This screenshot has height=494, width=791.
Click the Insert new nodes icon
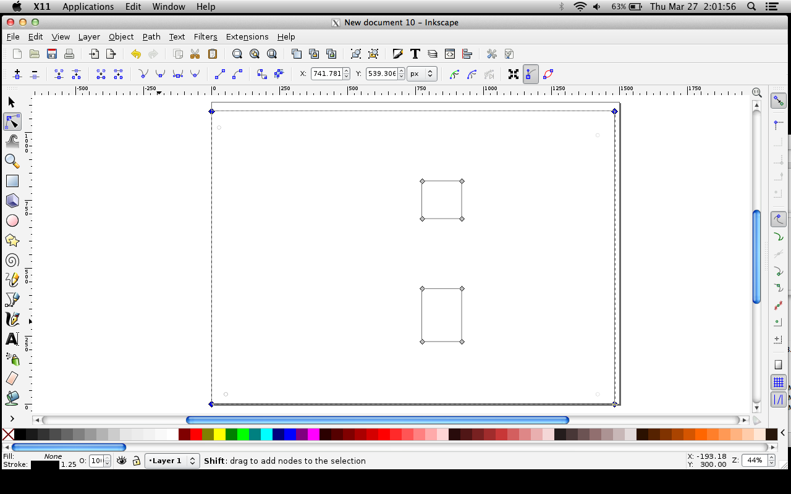pyautogui.click(x=17, y=74)
